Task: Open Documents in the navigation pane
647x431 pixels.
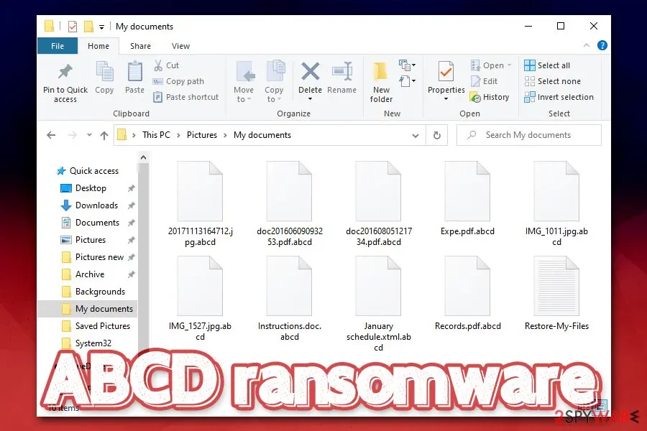Action: (90, 223)
